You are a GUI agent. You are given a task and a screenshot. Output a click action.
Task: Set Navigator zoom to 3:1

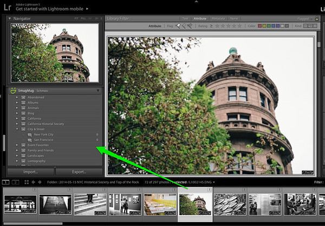96,18
